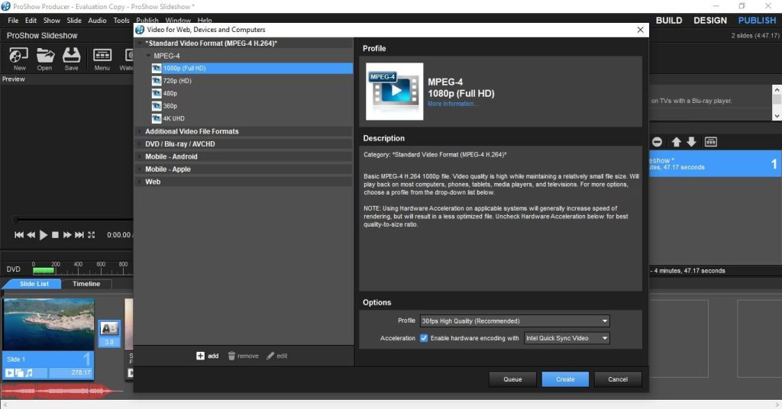Open the Menu toolbar icon
Viewport: 782px width, 409px height.
102,56
